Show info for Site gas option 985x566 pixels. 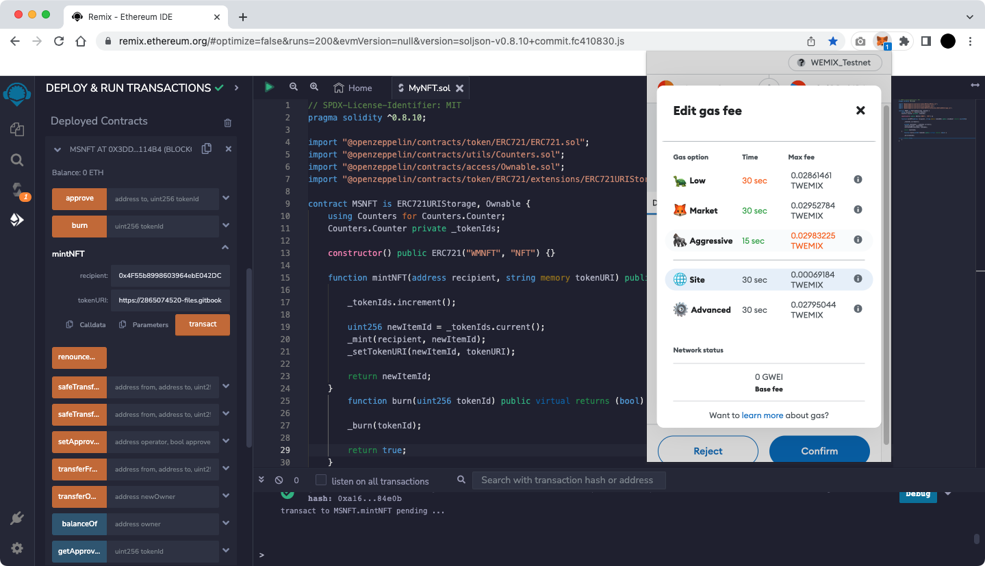click(x=858, y=279)
